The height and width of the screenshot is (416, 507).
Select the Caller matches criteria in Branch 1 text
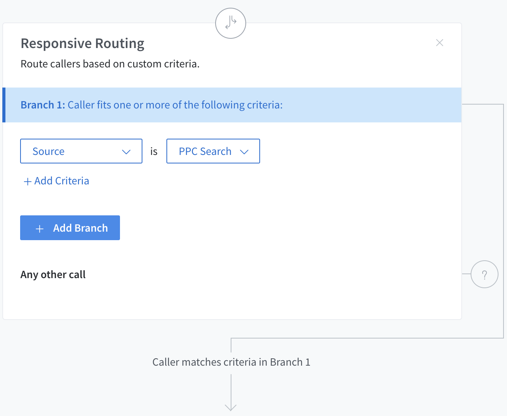pos(231,362)
